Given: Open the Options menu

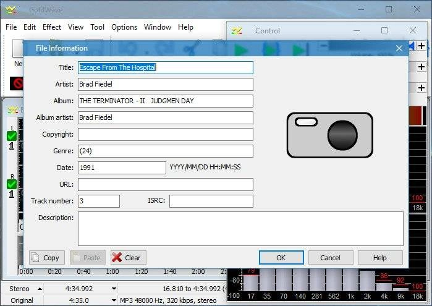Looking at the screenshot, I should click(124, 27).
